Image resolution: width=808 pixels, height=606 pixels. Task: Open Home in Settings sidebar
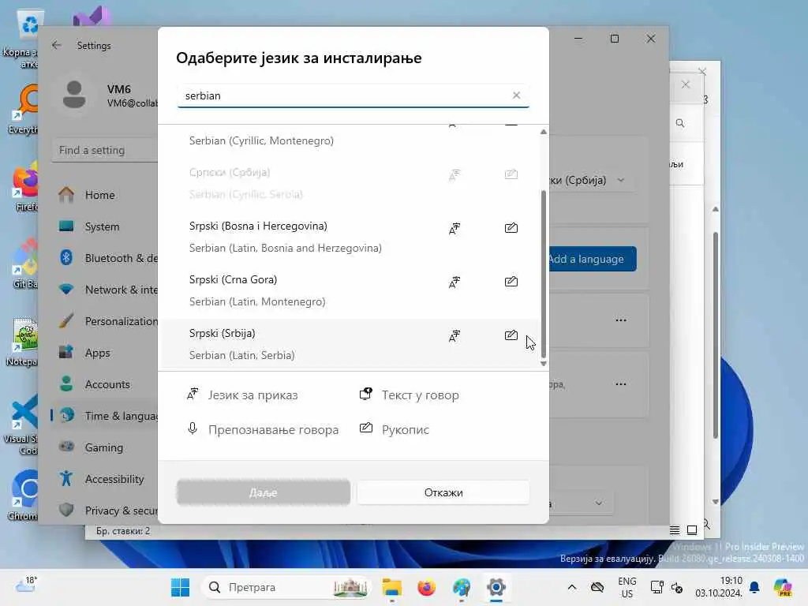click(105, 195)
